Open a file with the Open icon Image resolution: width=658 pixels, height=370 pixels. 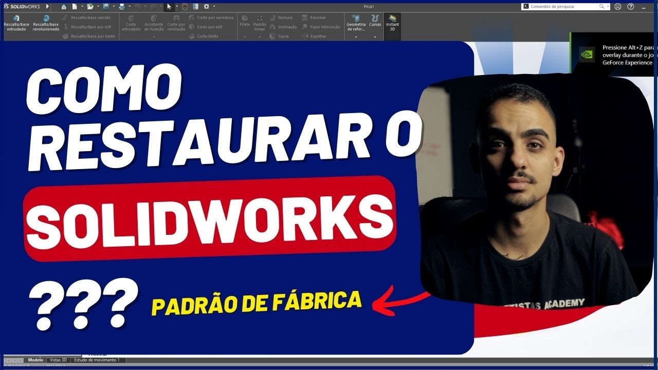[x=90, y=7]
